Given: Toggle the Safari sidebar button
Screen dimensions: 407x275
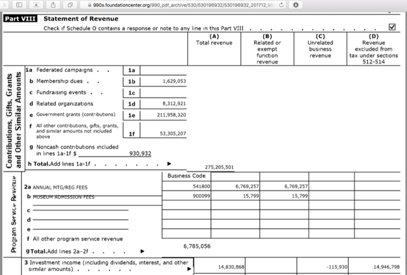Looking at the screenshot, I should tap(21, 5).
